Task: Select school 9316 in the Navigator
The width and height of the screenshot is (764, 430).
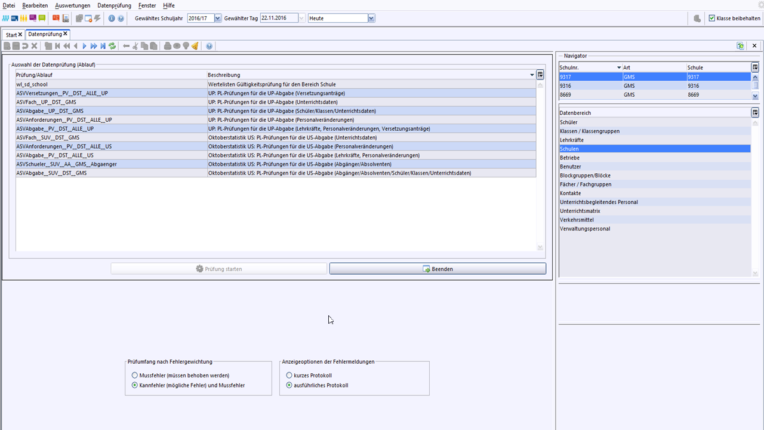Action: [x=655, y=85]
